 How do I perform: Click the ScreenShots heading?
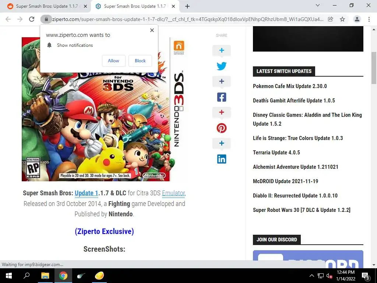click(x=104, y=249)
